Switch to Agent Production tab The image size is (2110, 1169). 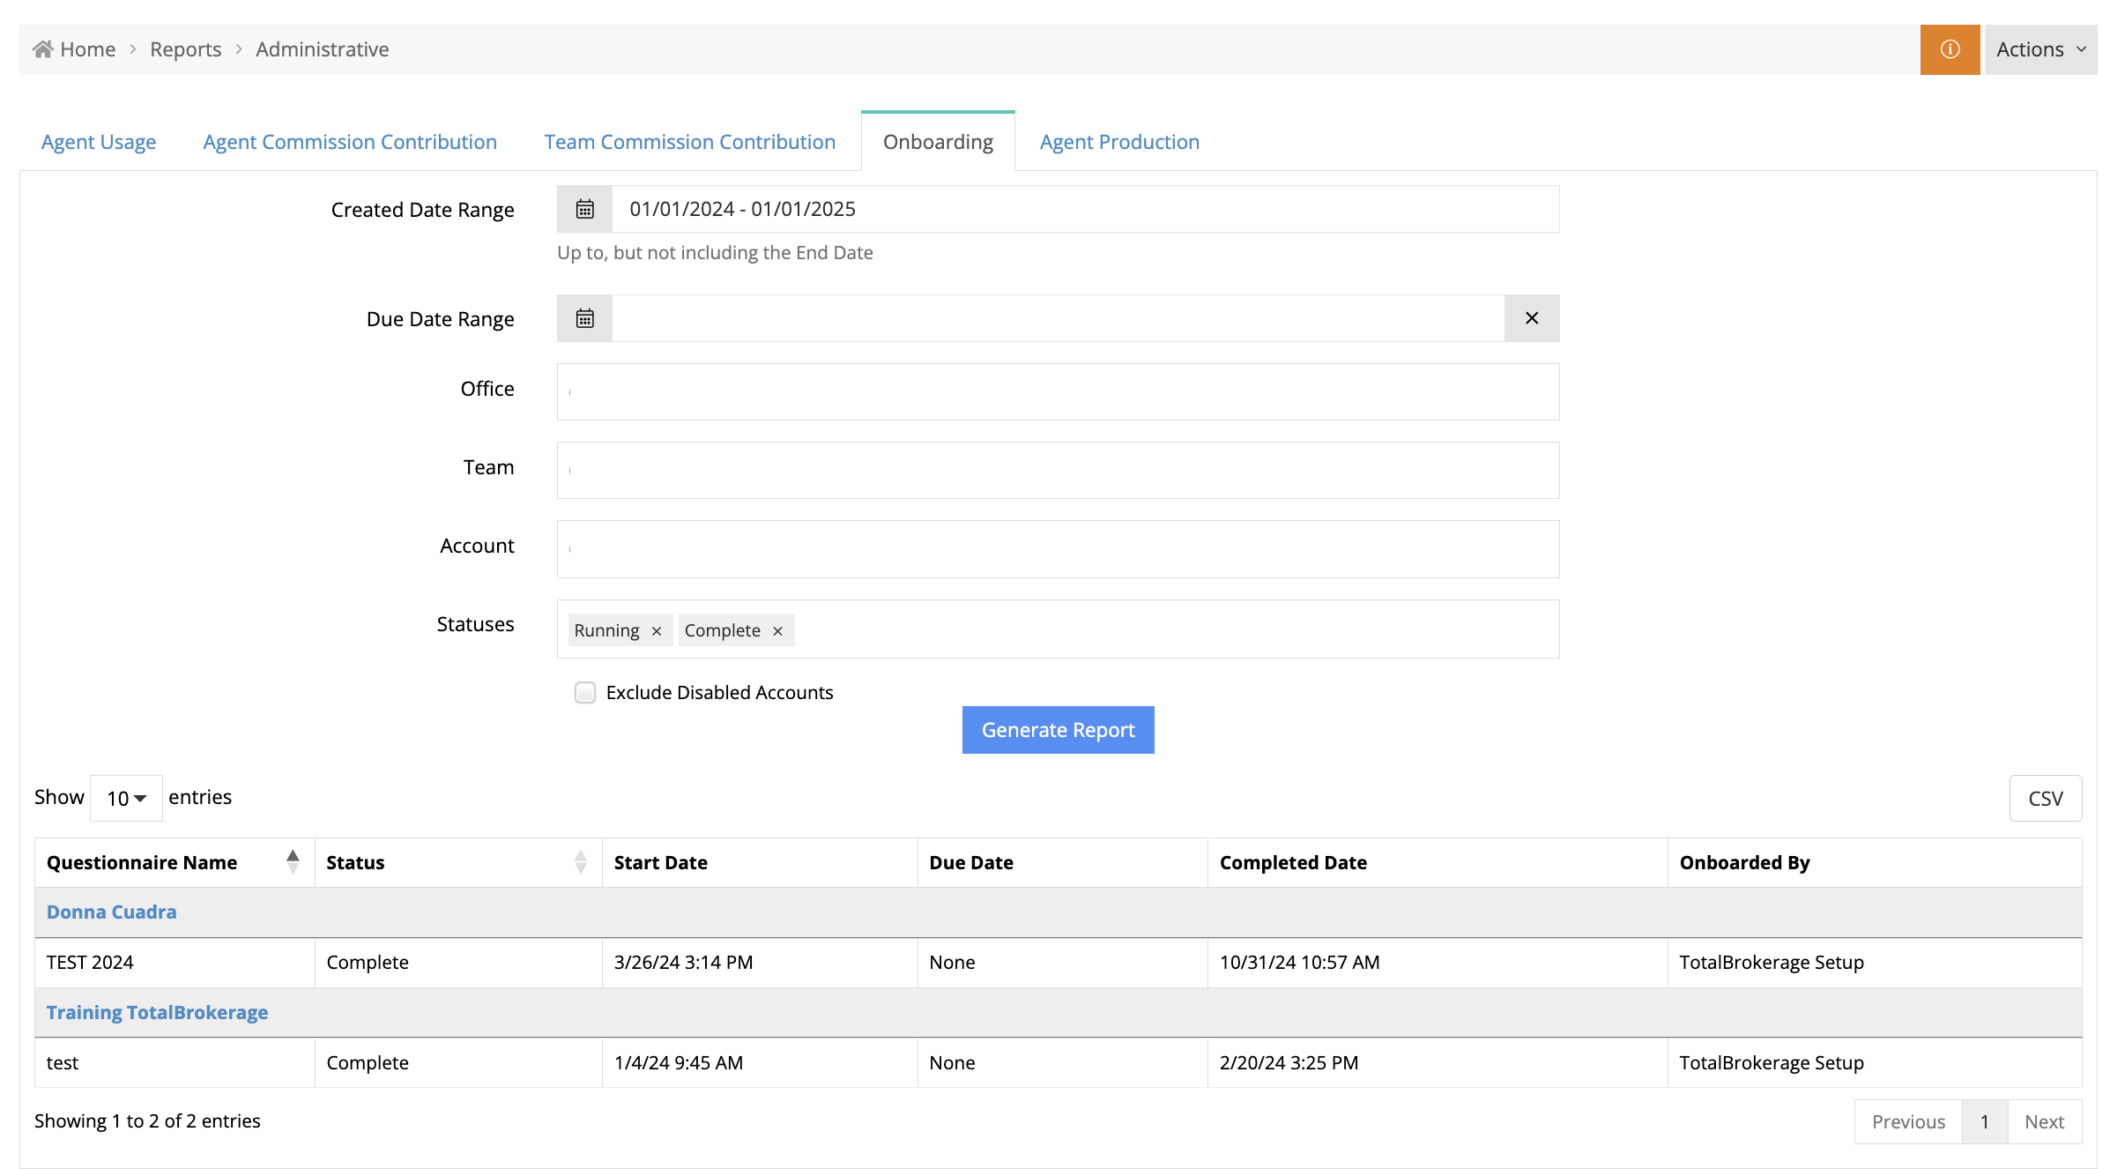[x=1118, y=142]
